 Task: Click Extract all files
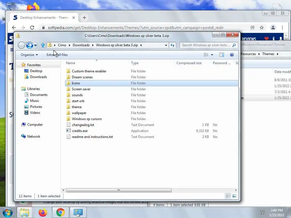point(57,55)
